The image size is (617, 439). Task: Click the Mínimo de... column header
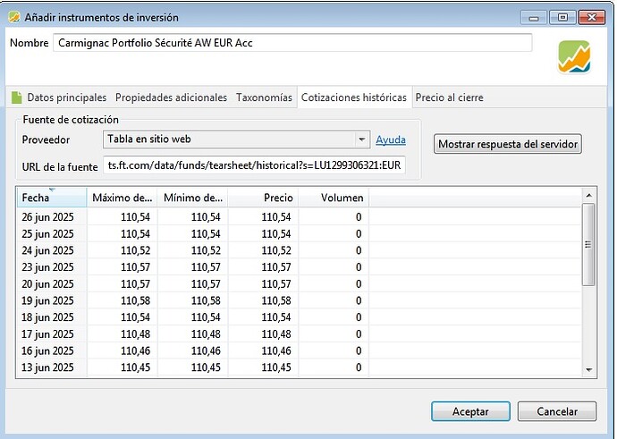pos(192,198)
